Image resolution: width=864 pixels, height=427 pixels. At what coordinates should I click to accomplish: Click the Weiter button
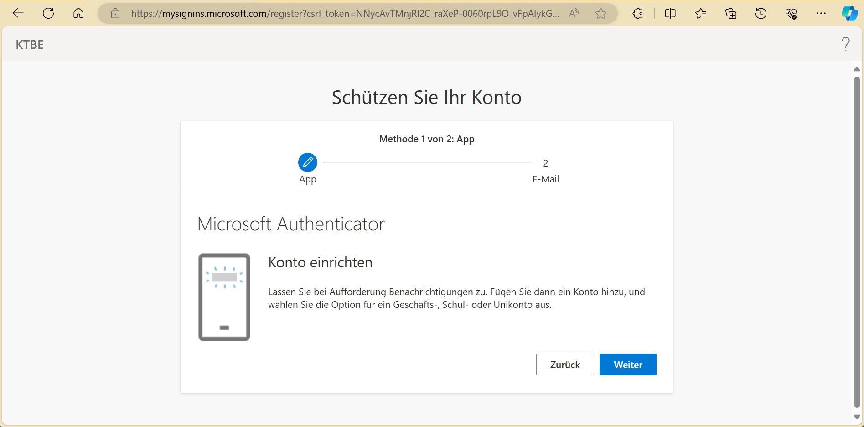[x=628, y=365]
